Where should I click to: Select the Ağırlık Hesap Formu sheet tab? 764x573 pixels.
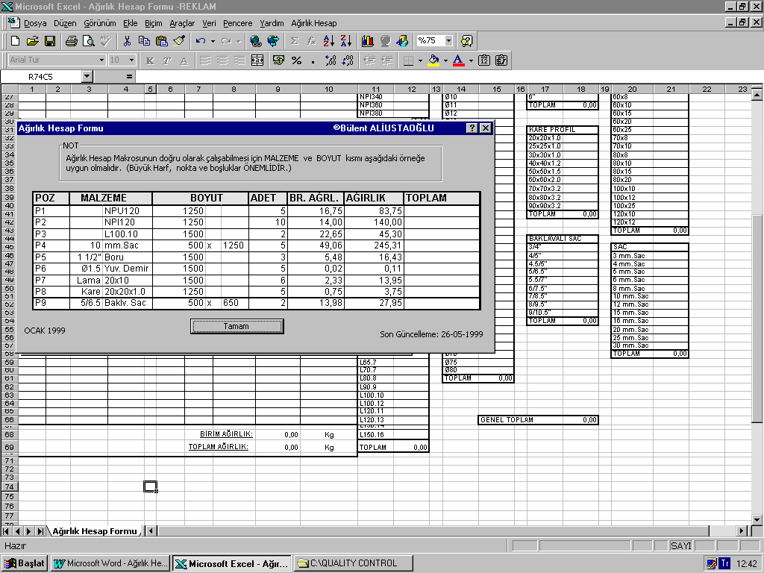[x=94, y=531]
